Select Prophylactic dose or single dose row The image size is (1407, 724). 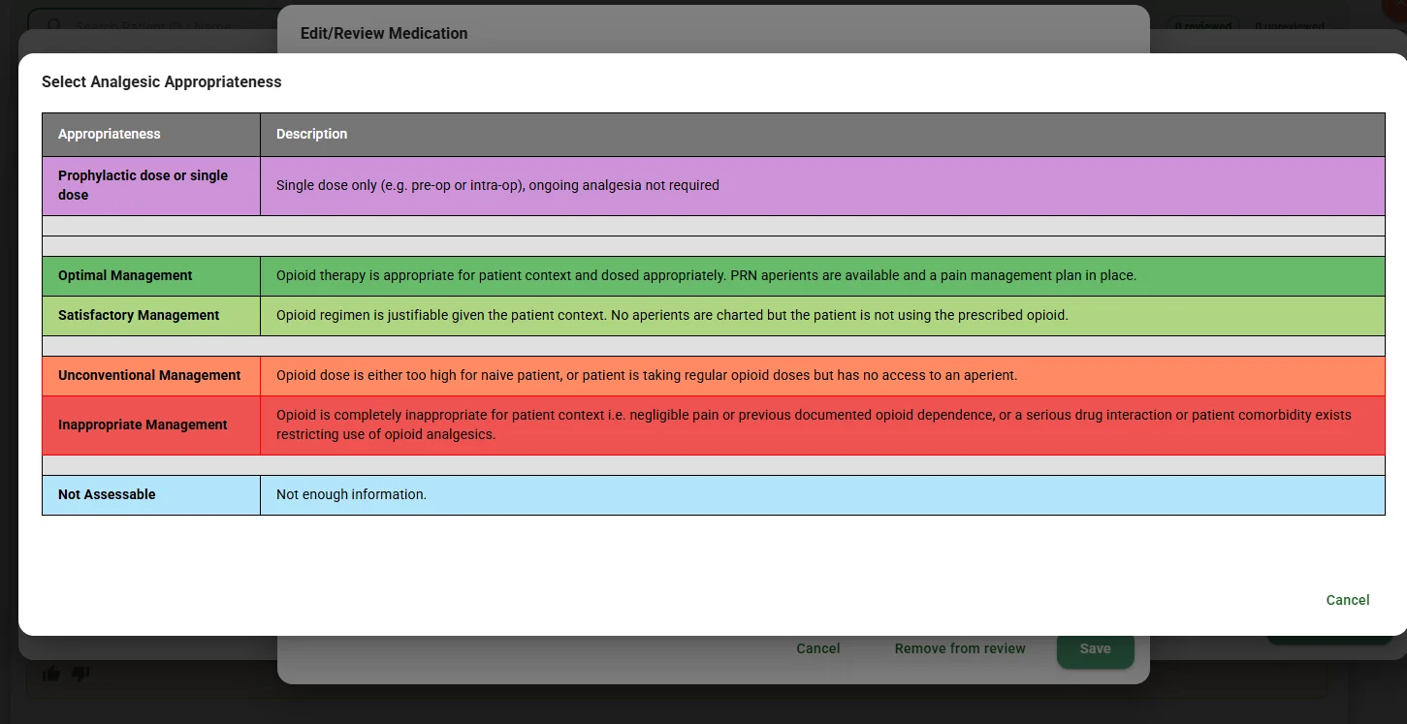point(713,185)
